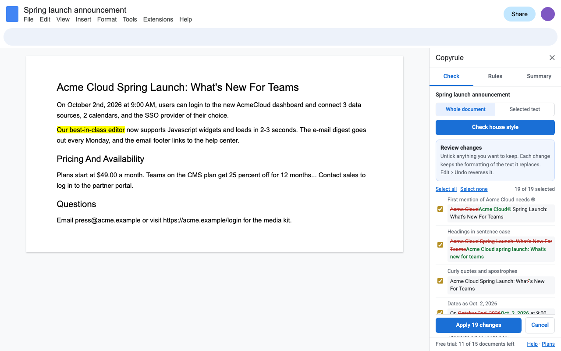Untick the 'Headings in sentence case' change
The height and width of the screenshot is (351, 561).
pyautogui.click(x=440, y=245)
